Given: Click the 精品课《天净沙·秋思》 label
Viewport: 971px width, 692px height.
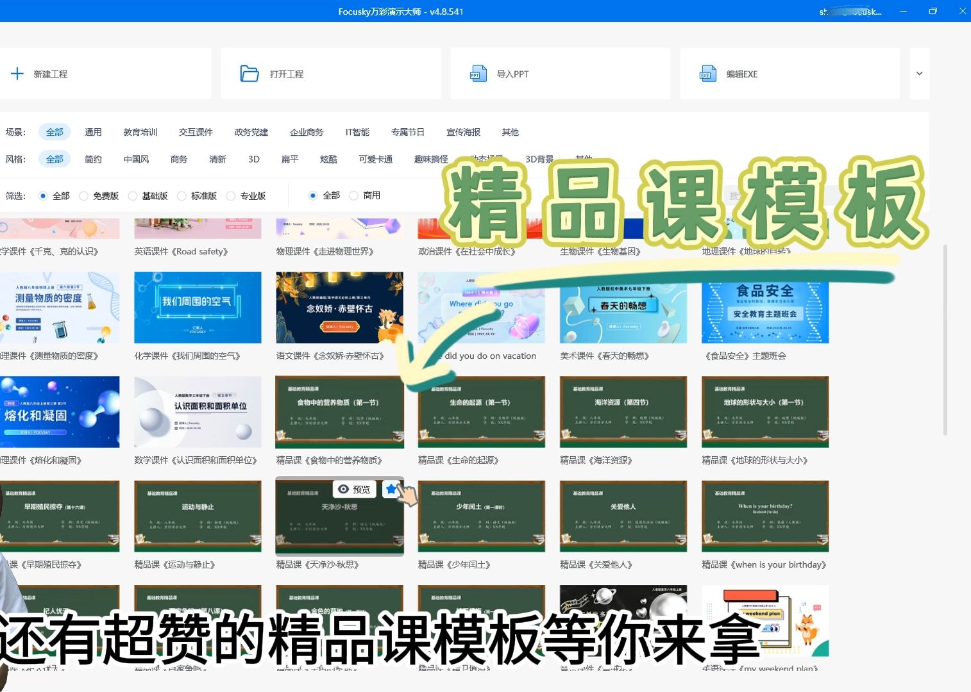Looking at the screenshot, I should (x=317, y=564).
